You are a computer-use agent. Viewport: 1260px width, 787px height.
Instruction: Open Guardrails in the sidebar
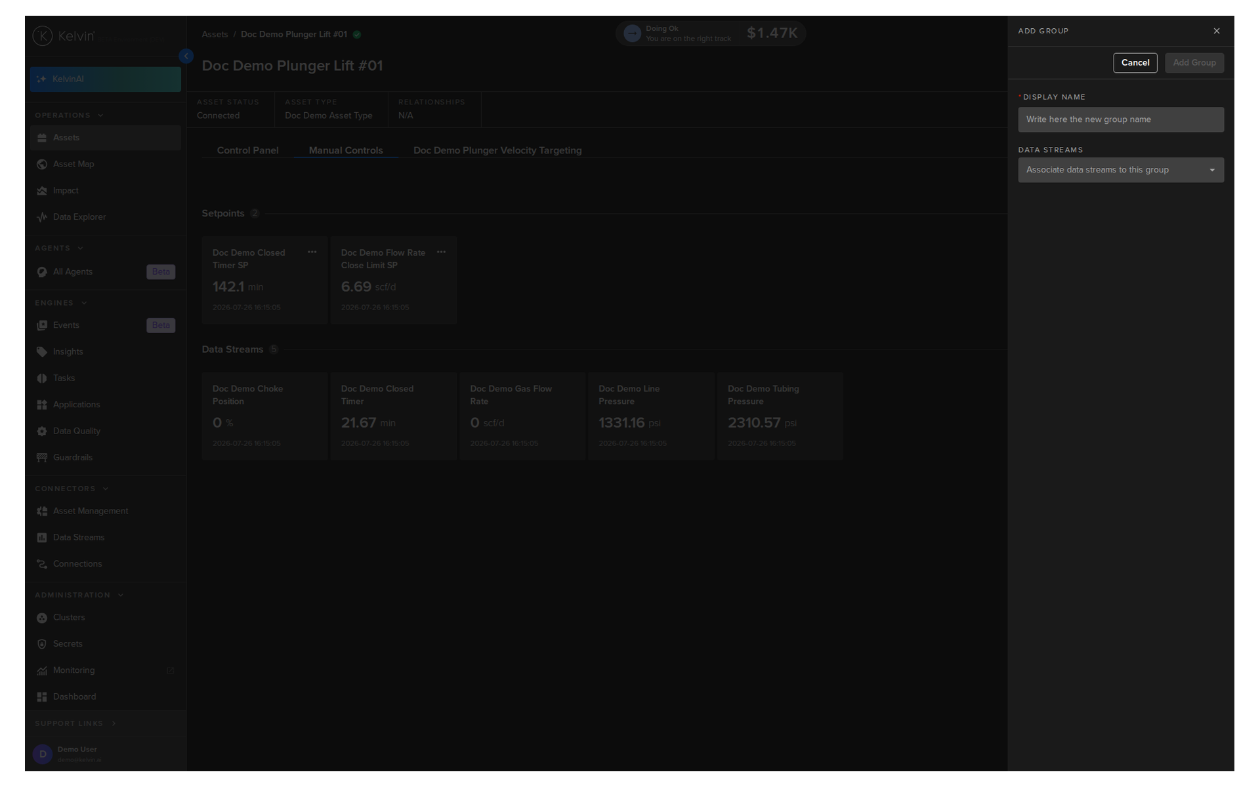105,458
